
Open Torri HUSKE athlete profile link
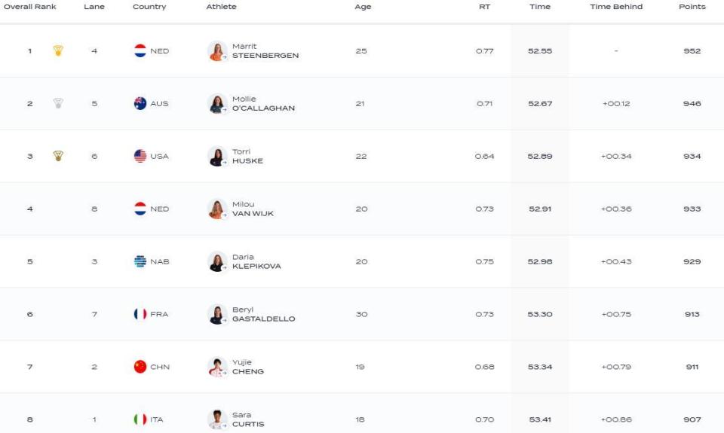click(247, 156)
